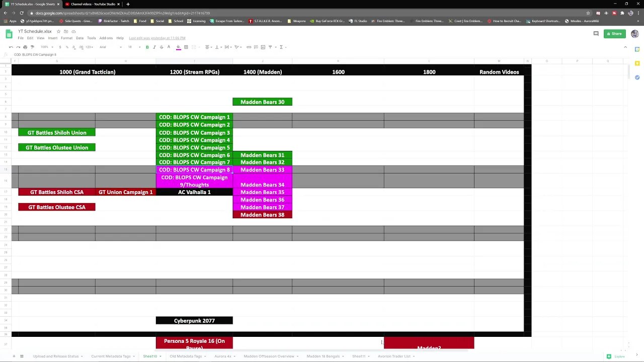This screenshot has height=362, width=644.
Task: Open a new browser tab
Action: (128, 4)
